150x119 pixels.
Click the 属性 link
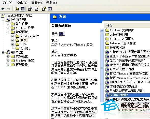(x=62, y=34)
